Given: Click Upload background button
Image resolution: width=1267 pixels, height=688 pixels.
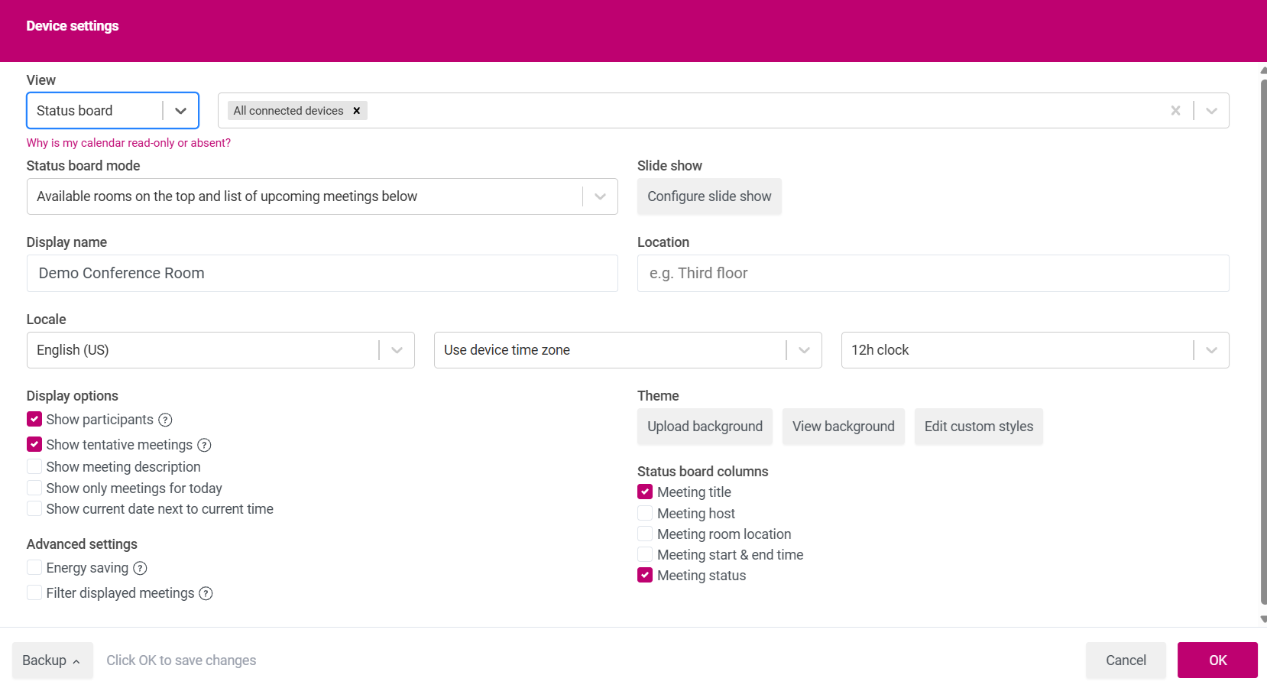Looking at the screenshot, I should (705, 427).
